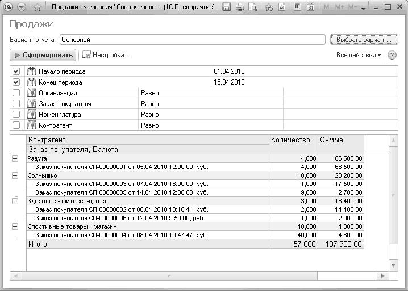Select the start date value 01.04.2010

click(229, 71)
